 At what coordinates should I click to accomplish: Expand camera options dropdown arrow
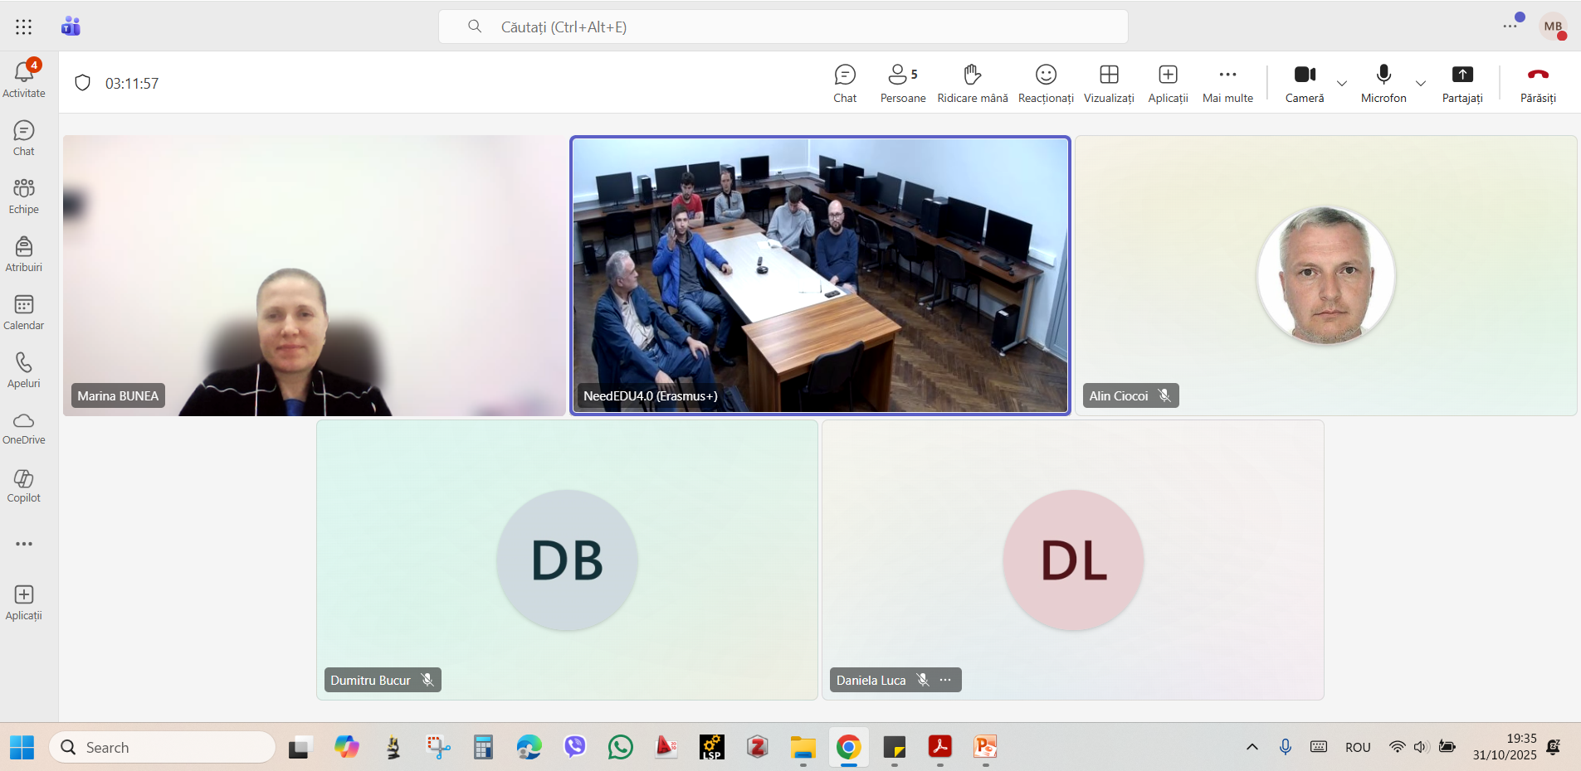coord(1342,84)
